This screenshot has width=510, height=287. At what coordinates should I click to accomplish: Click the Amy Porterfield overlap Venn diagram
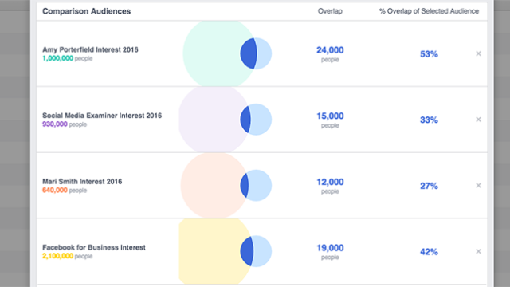pyautogui.click(x=227, y=53)
